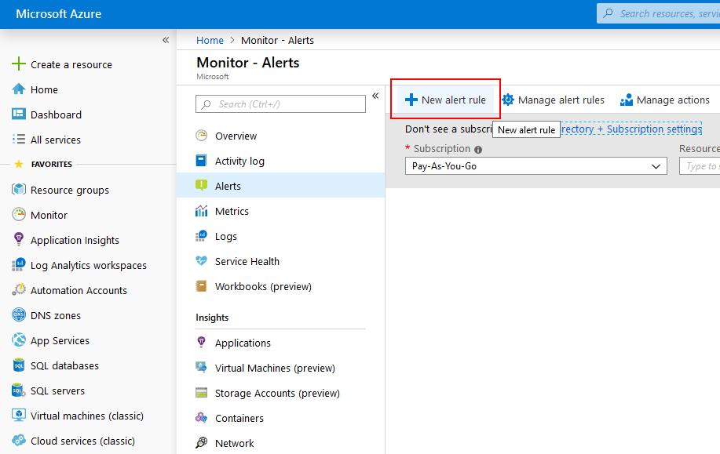Click the Virtual Machines (preview) insights icon
The image size is (720, 454).
point(201,367)
